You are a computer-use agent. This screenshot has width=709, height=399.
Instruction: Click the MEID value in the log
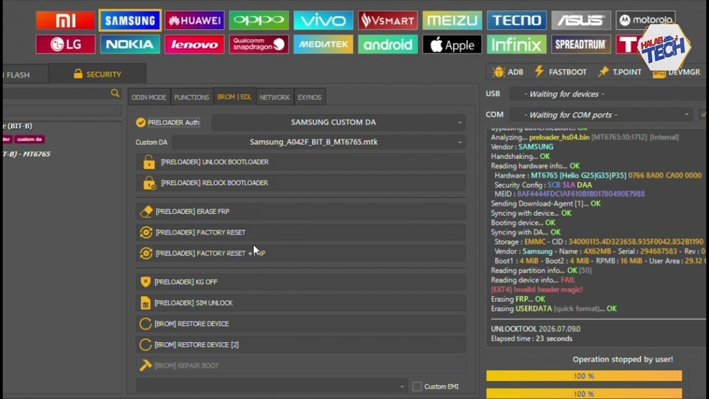(x=580, y=194)
